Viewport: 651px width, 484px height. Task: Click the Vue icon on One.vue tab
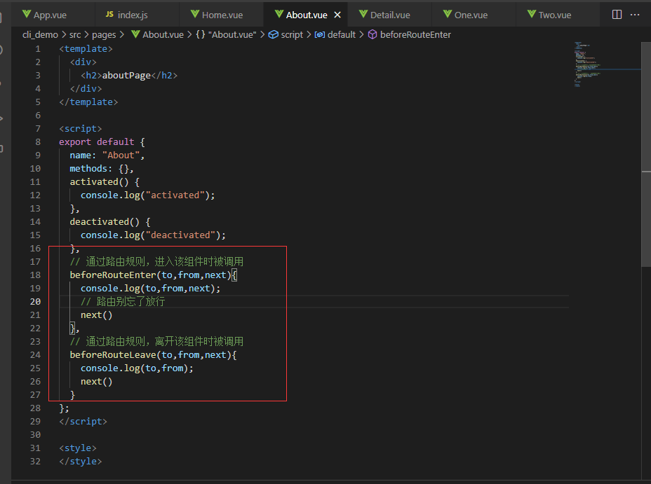(448, 15)
